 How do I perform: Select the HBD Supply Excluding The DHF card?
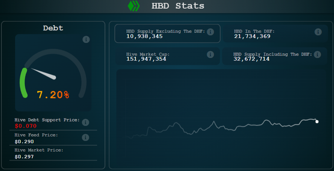(167, 33)
